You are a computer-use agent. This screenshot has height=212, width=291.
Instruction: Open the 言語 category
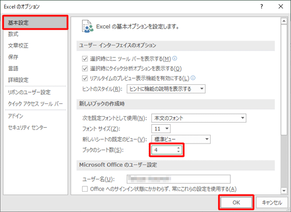click(13, 69)
